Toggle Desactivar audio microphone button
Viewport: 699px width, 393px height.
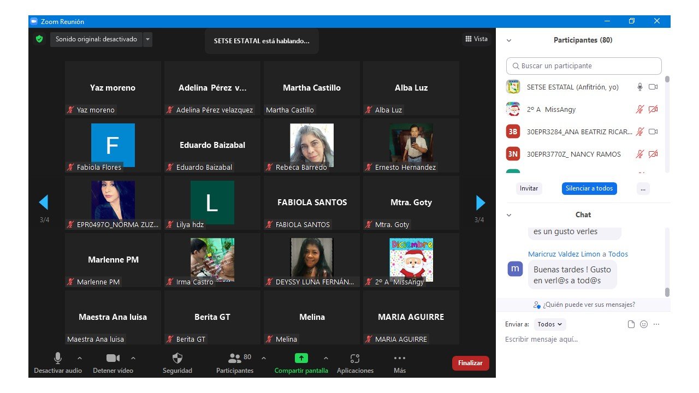click(57, 359)
